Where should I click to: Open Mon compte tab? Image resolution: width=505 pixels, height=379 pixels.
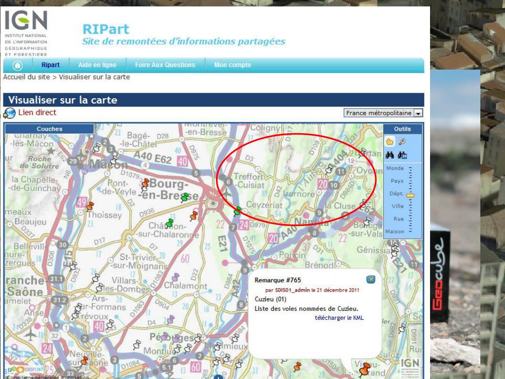tap(233, 65)
